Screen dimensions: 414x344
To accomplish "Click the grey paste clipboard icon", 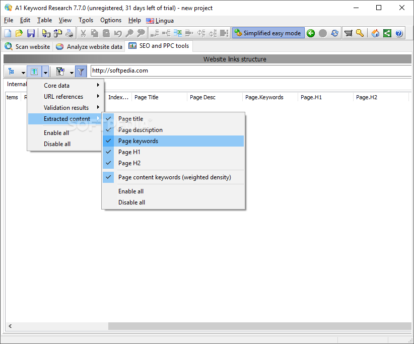I will [106, 33].
